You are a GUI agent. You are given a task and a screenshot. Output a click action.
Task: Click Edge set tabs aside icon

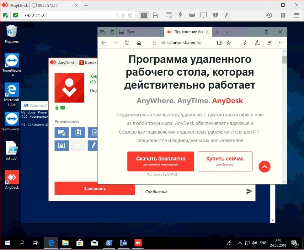click(112, 32)
